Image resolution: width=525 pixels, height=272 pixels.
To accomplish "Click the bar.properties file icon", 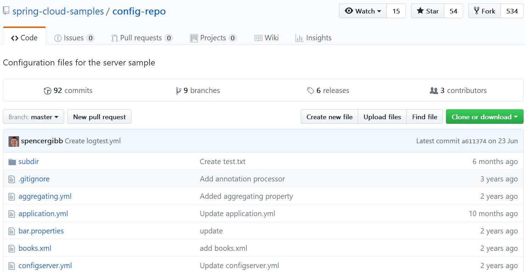I will pos(12,231).
